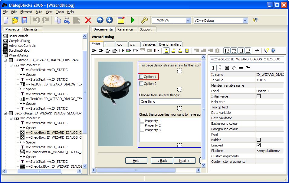The height and width of the screenshot is (183, 289).
Task: Enable the Hidden checkbox in properties
Action: pos(258,140)
